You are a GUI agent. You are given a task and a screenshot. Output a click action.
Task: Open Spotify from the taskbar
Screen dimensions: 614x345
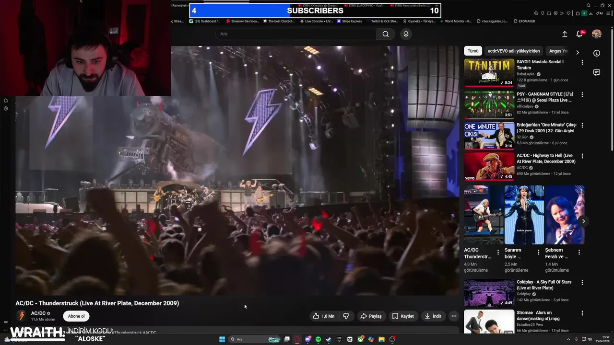318,339
